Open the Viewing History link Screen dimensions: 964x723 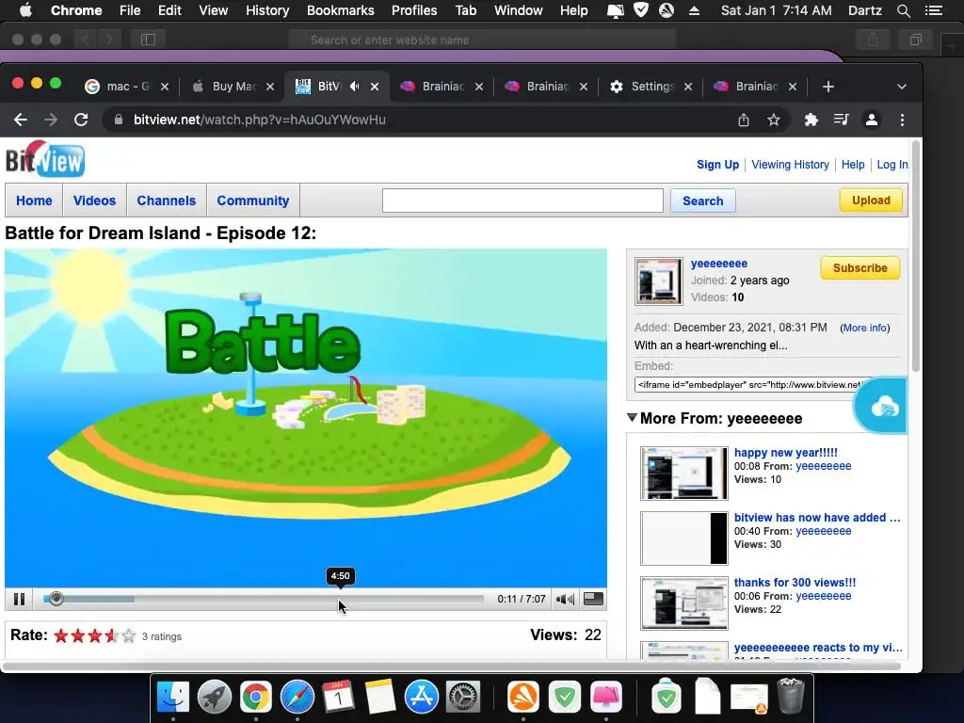click(790, 164)
